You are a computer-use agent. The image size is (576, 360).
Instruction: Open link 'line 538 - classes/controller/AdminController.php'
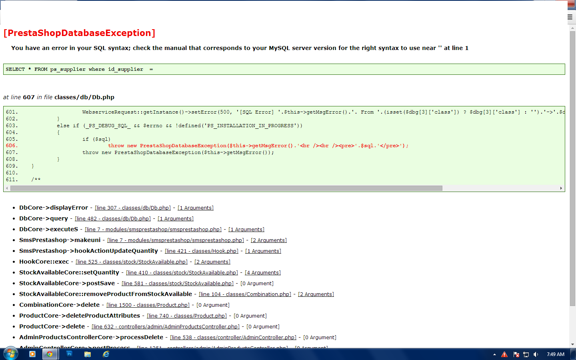click(x=233, y=338)
